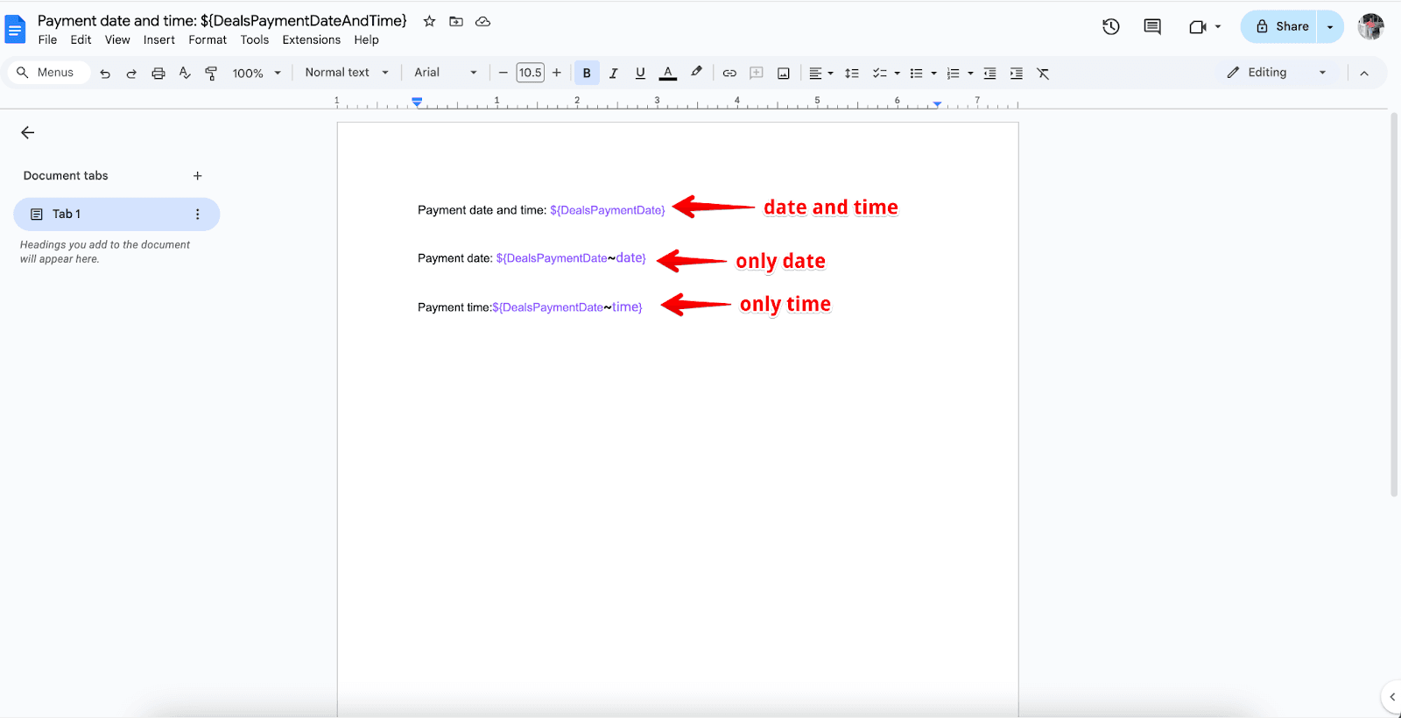Click the undo arrow icon

point(105,74)
